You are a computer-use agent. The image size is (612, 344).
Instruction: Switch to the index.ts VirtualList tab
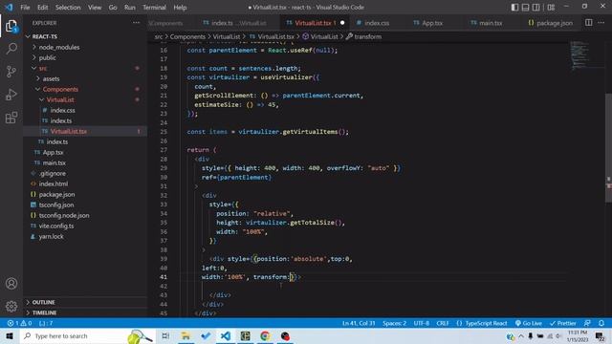234,23
